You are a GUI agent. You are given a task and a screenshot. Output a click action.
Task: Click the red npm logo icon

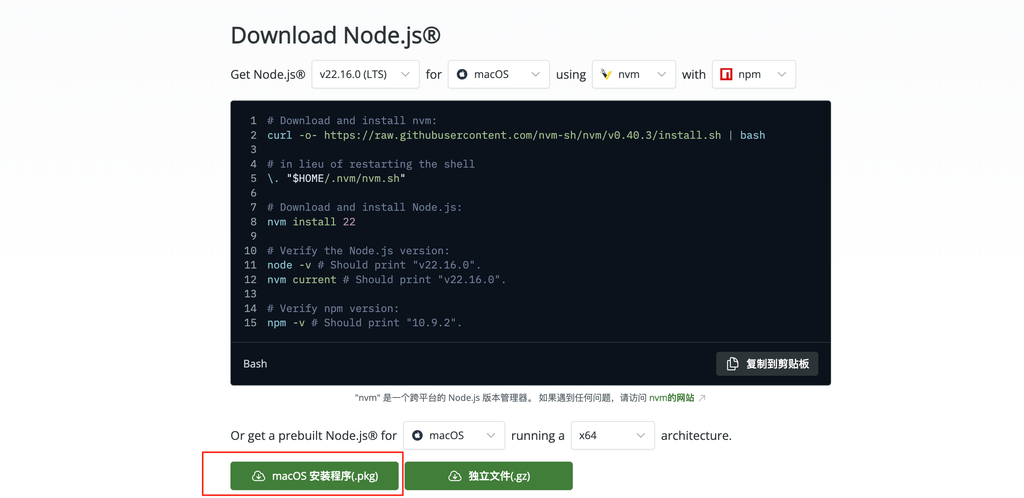click(x=726, y=74)
